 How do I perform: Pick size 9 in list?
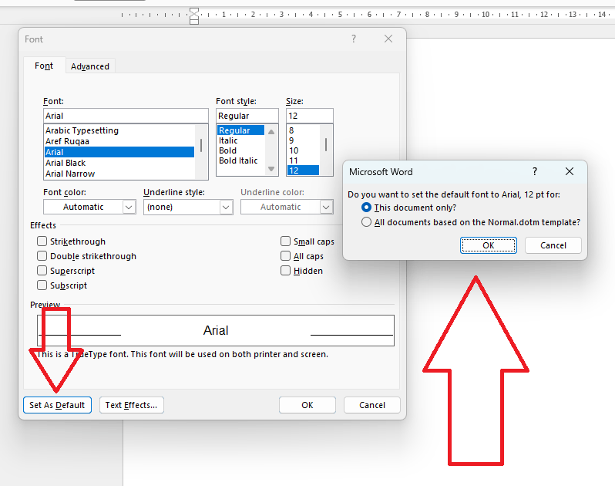[x=303, y=140]
